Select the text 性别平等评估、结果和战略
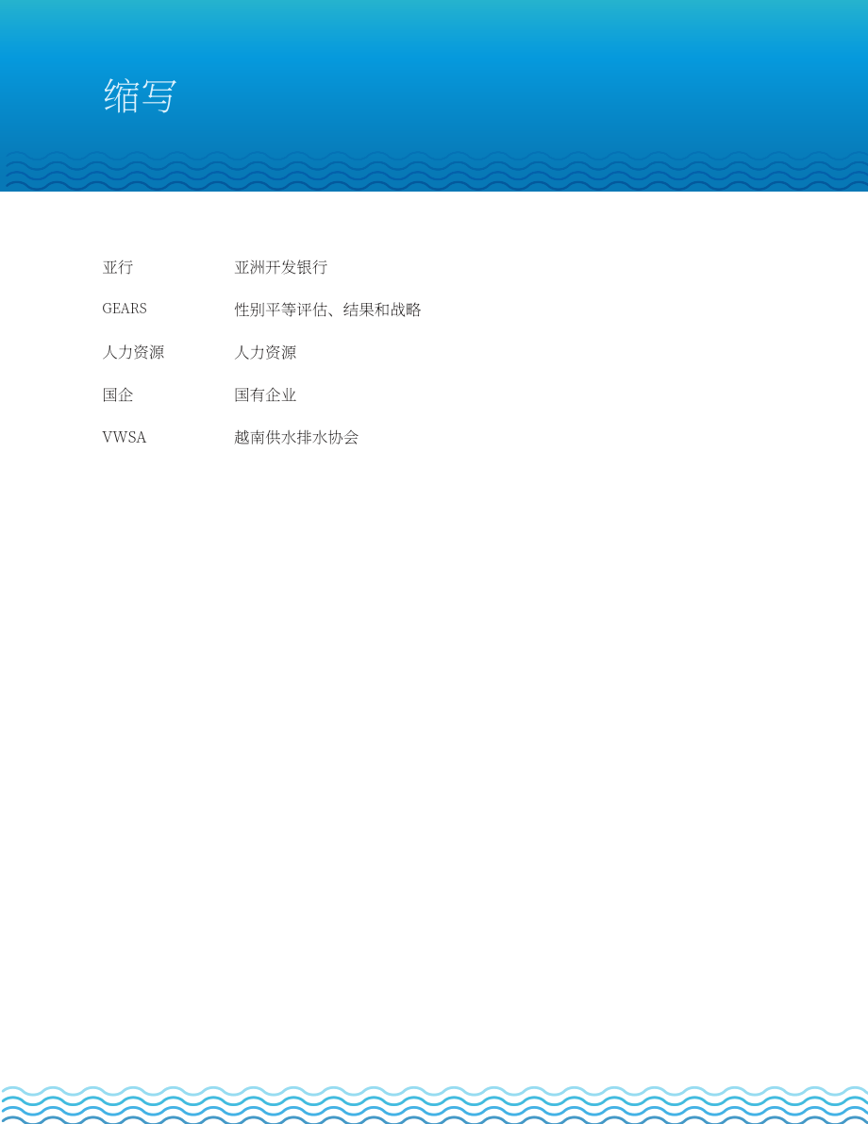 pyautogui.click(x=327, y=310)
